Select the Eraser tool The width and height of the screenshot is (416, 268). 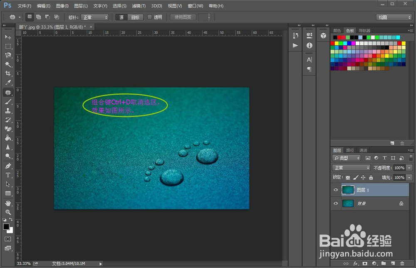8,129
